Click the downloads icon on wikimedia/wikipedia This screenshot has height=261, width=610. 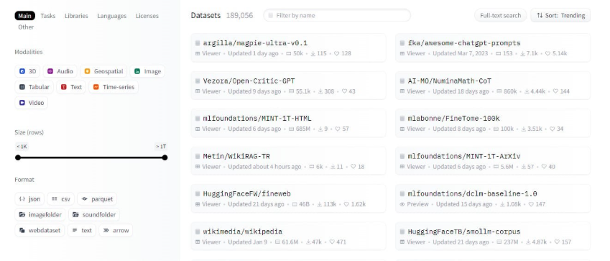[308, 242]
